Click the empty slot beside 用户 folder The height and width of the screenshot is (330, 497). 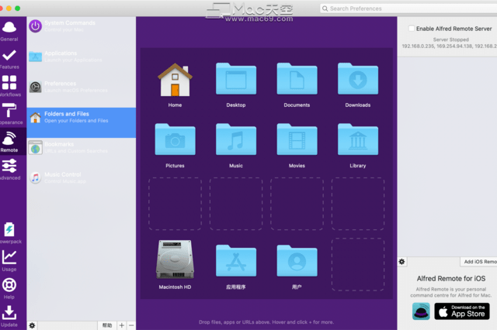pos(358,265)
